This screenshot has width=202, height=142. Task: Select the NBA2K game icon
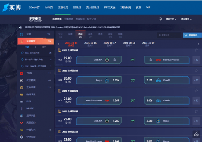pyautogui.click(x=22, y=109)
